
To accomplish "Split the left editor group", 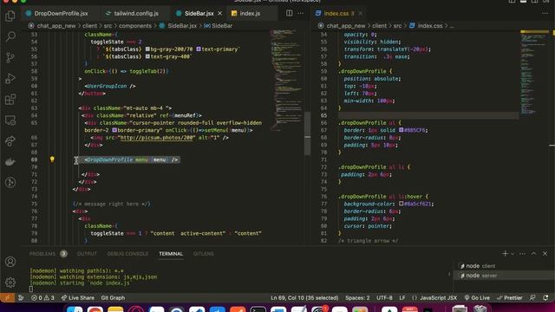I will point(289,14).
